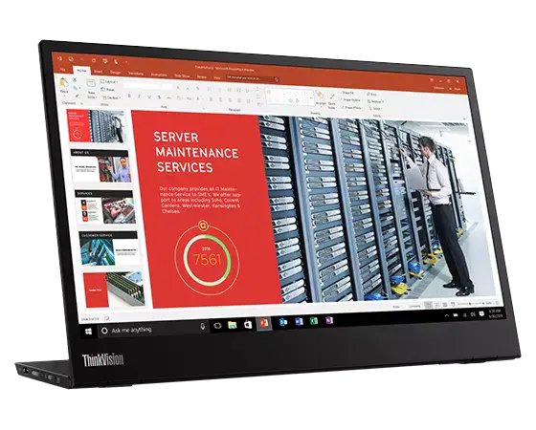536x430 pixels.
Task: Launch Word from the taskbar
Action: (x=299, y=321)
